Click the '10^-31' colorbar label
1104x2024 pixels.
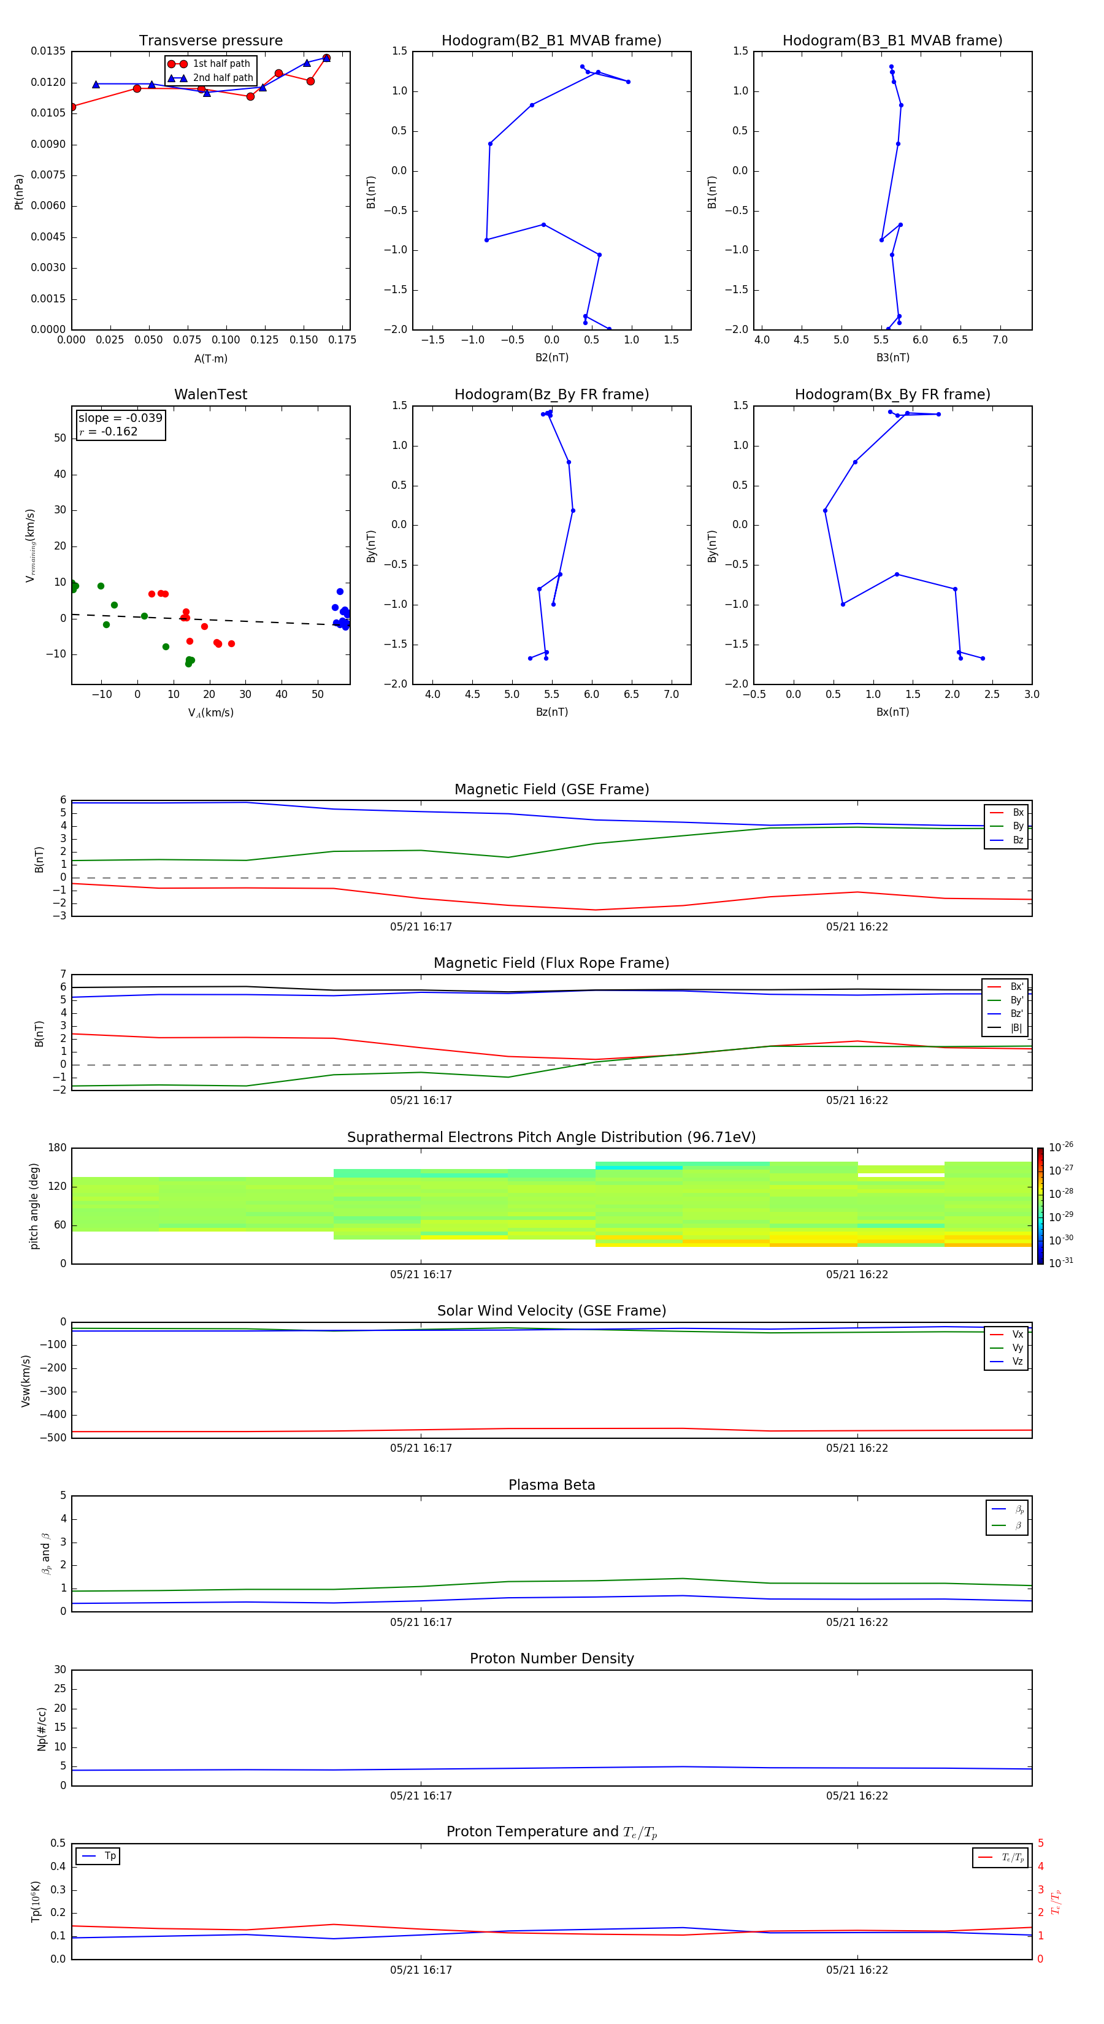[x=1061, y=1263]
